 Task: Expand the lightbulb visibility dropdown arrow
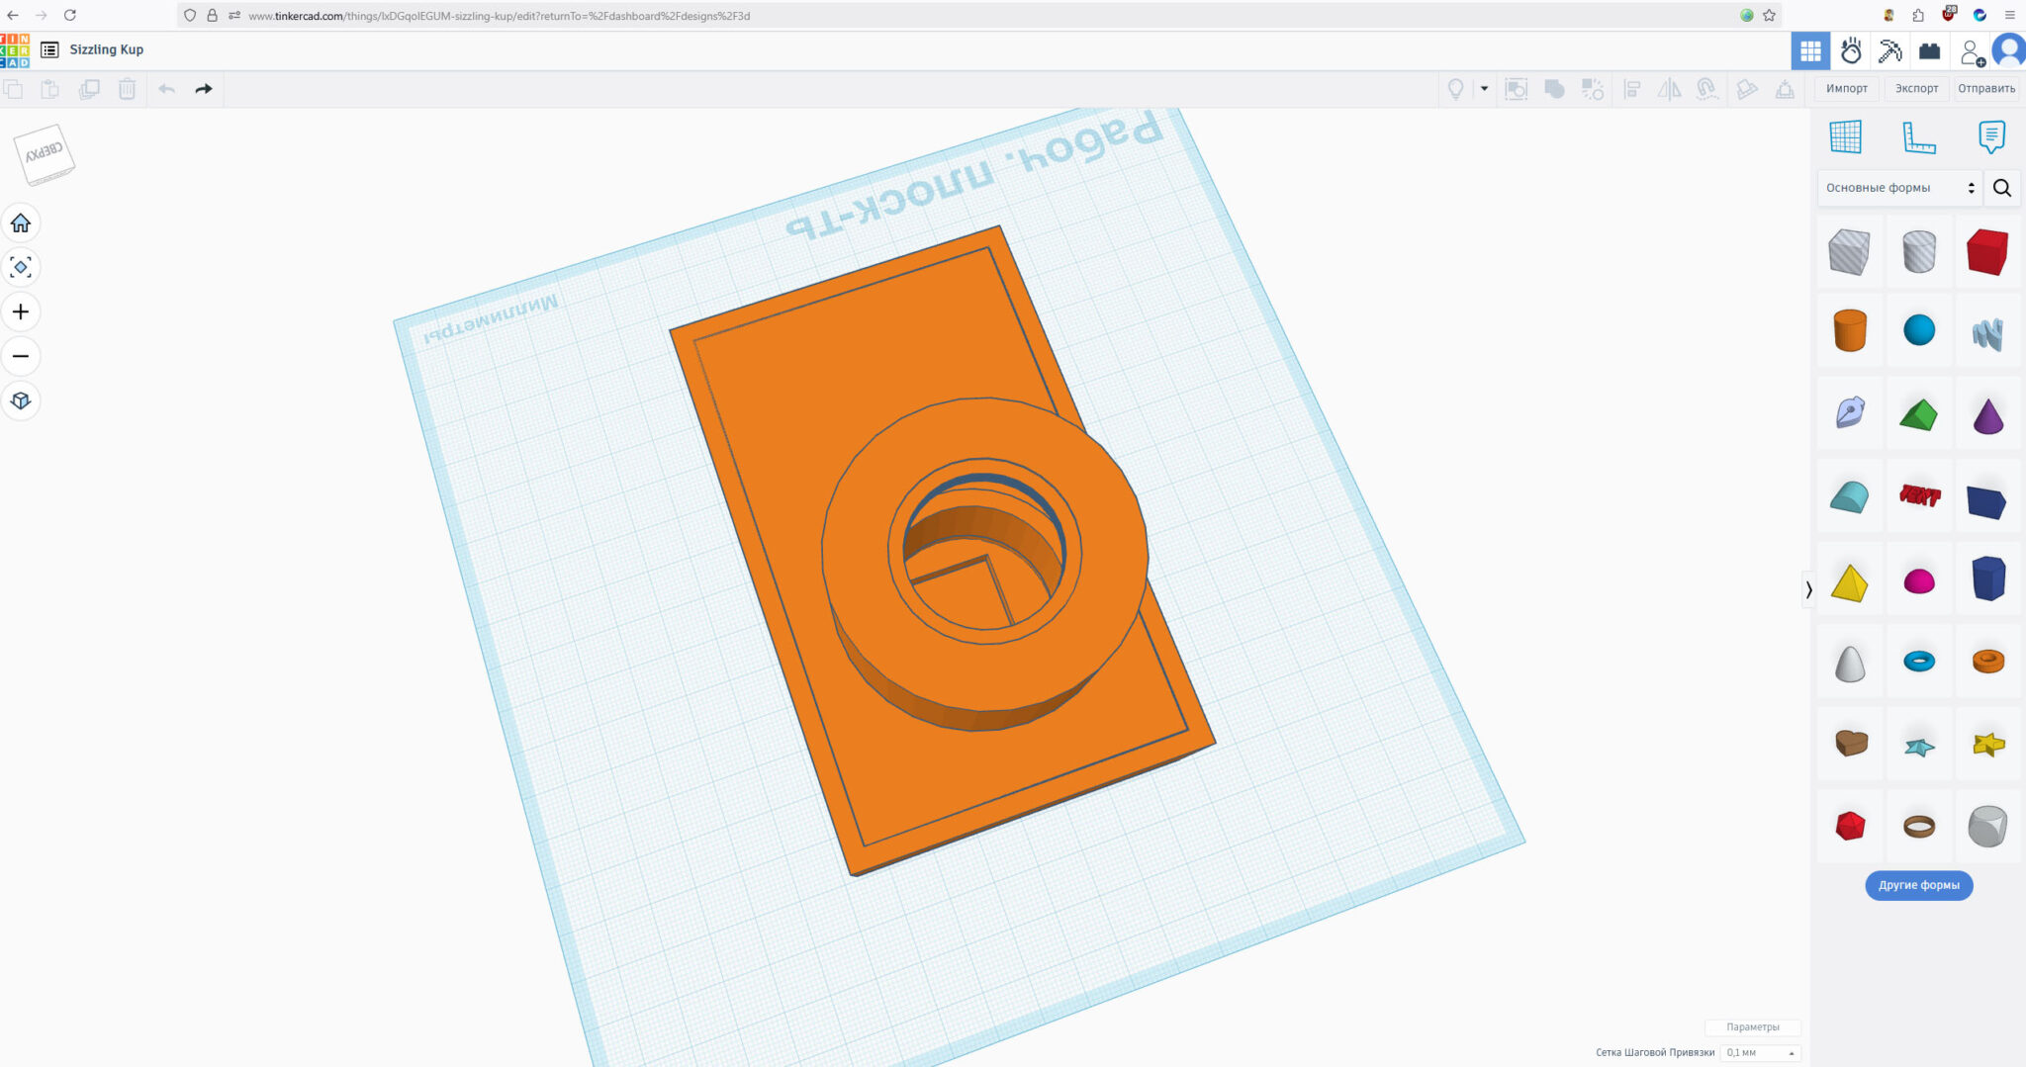tap(1484, 89)
